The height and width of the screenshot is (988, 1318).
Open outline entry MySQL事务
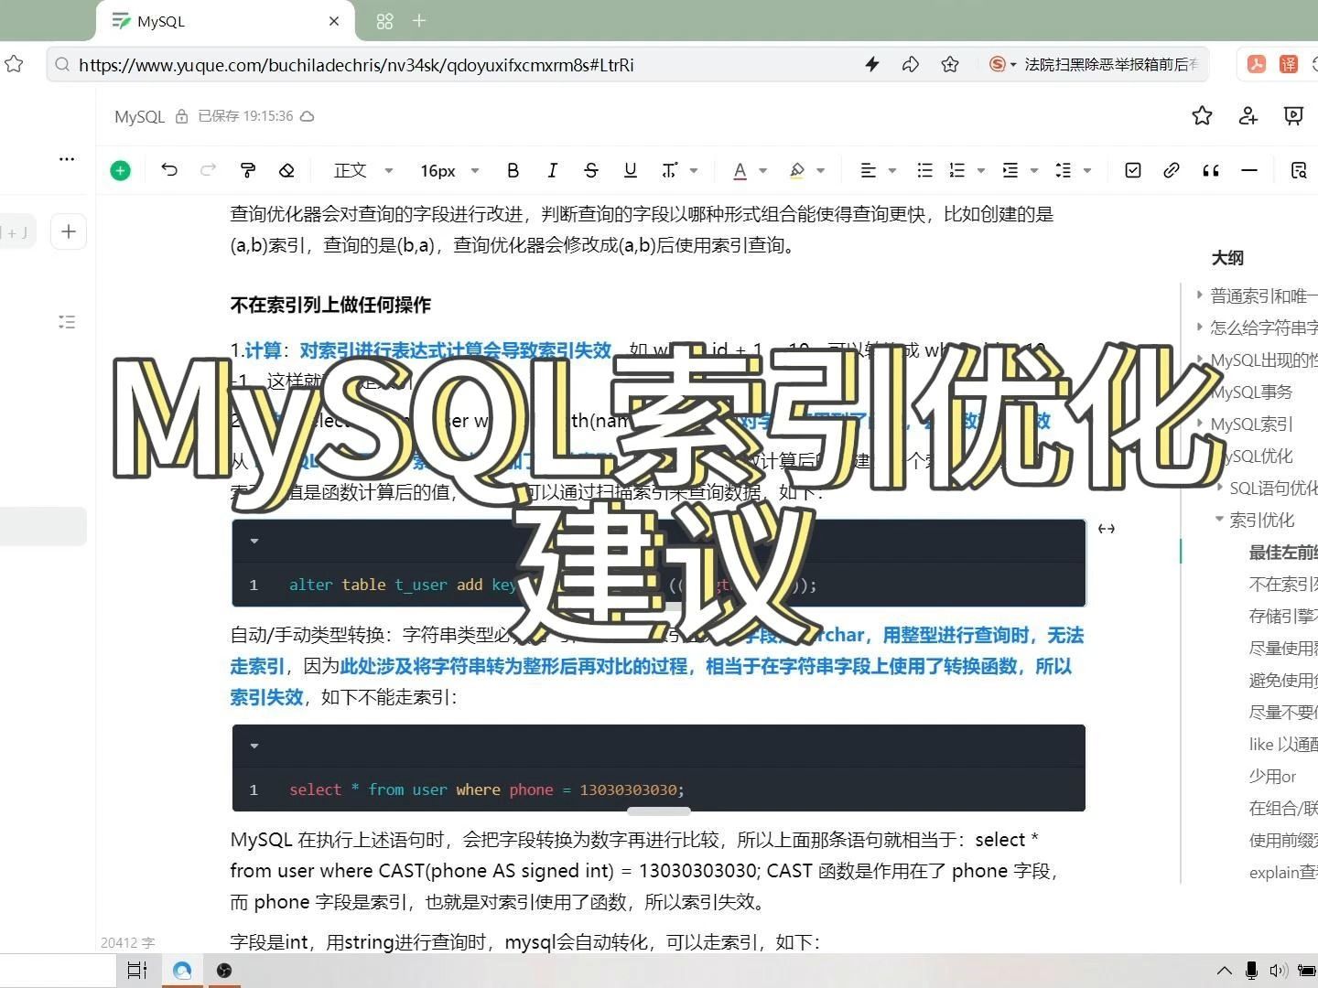click(1251, 392)
